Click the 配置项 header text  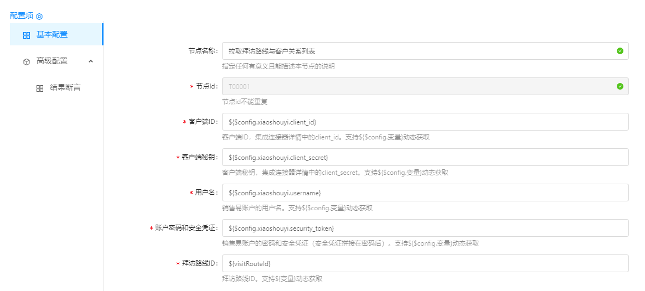tap(22, 16)
